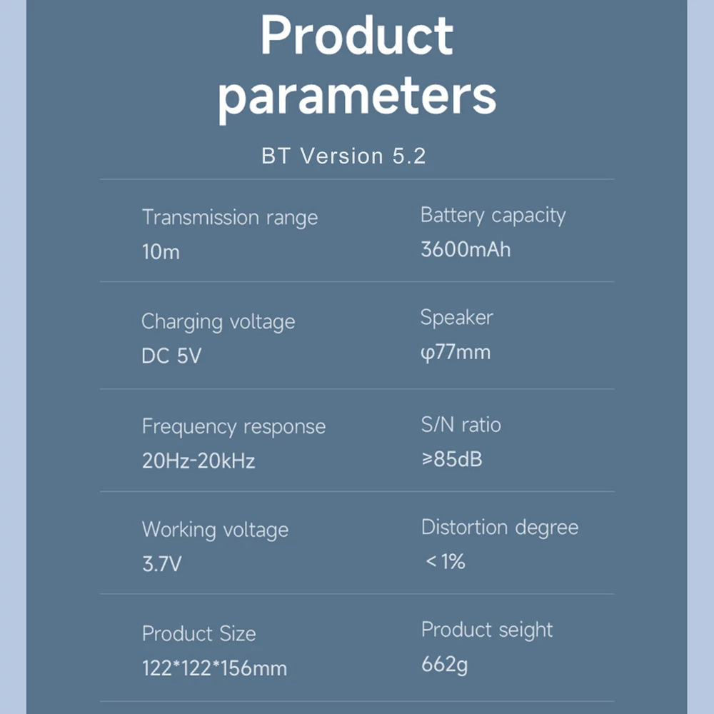The image size is (714, 714).
Task: Click the Speaker label
Action: tap(457, 318)
